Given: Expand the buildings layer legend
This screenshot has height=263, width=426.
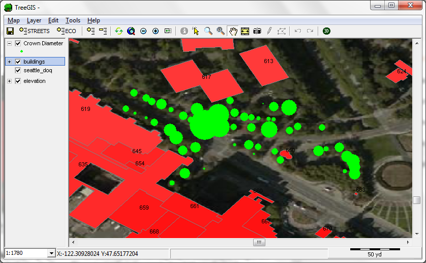Looking at the screenshot, I should [10, 62].
